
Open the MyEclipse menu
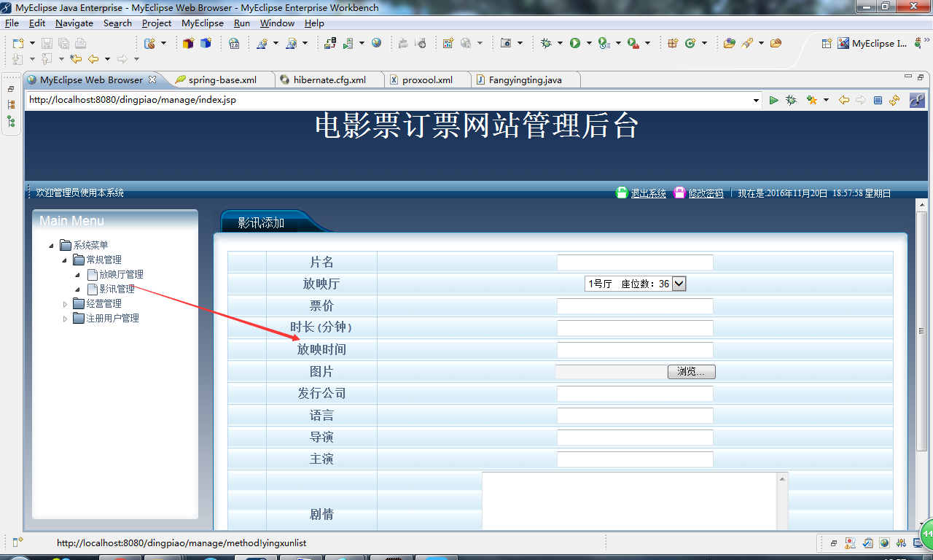click(203, 23)
